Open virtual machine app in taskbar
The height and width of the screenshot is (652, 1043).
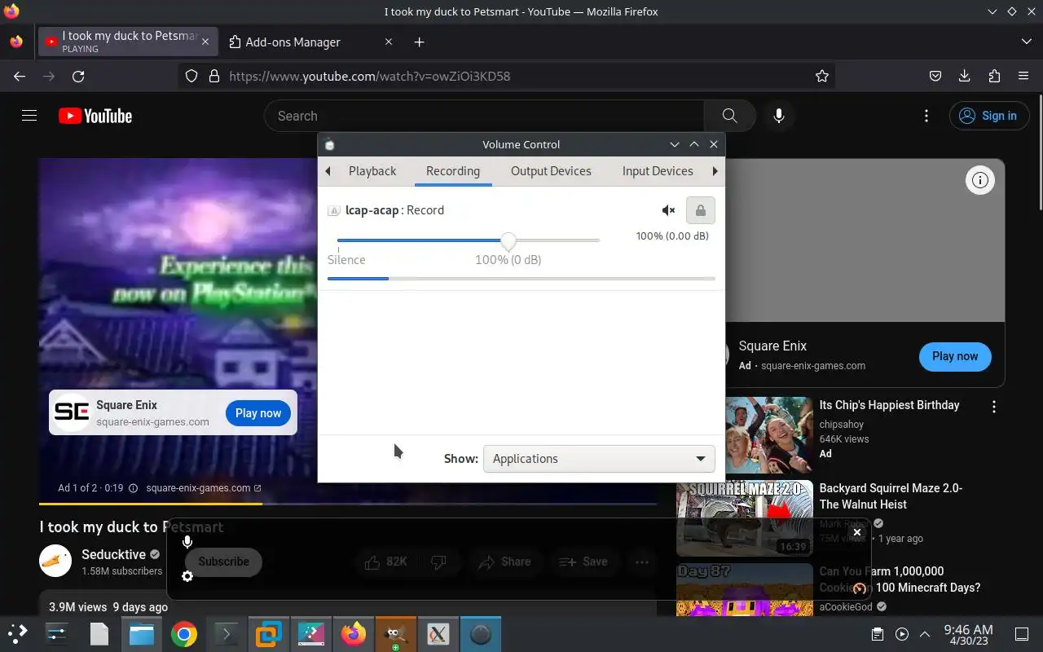[269, 633]
